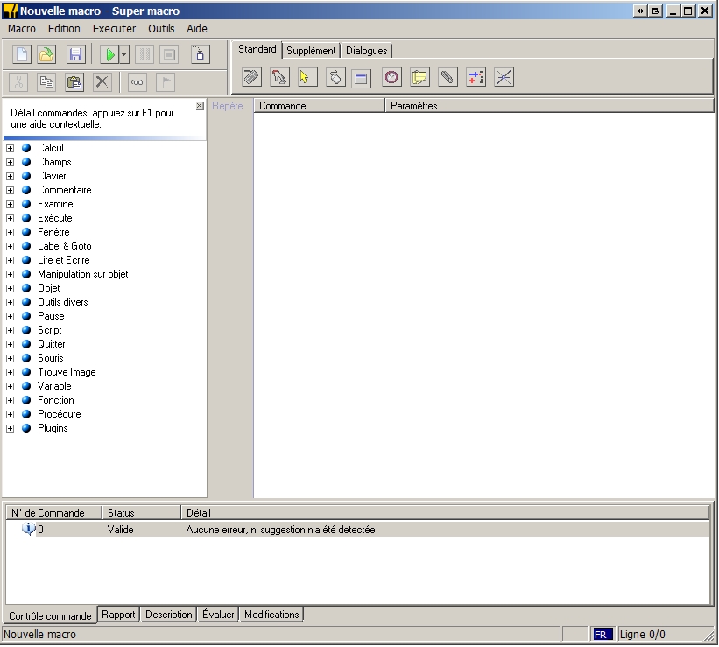
Task: Click the glasses icon in toolbar
Action: point(137,82)
